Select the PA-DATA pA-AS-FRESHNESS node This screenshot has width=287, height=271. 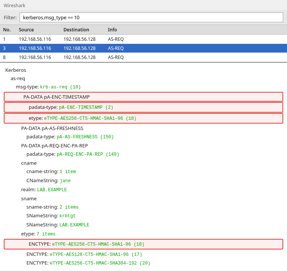(x=52, y=129)
